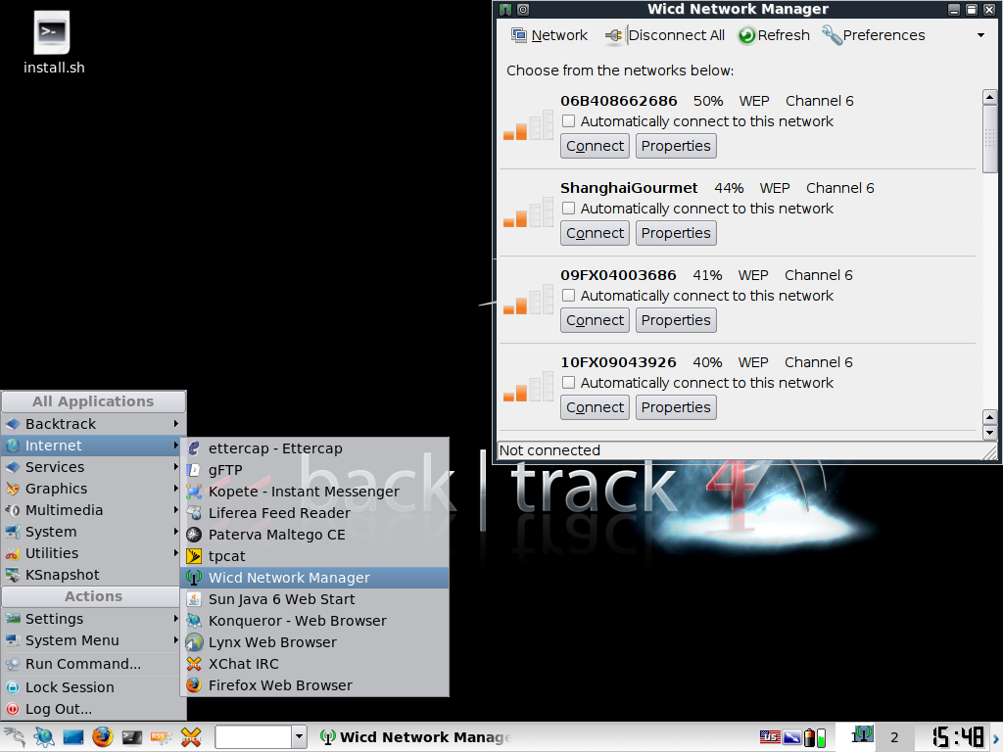Open Properties for 10FX09043926
This screenshot has height=752, width=1003.
(x=676, y=406)
